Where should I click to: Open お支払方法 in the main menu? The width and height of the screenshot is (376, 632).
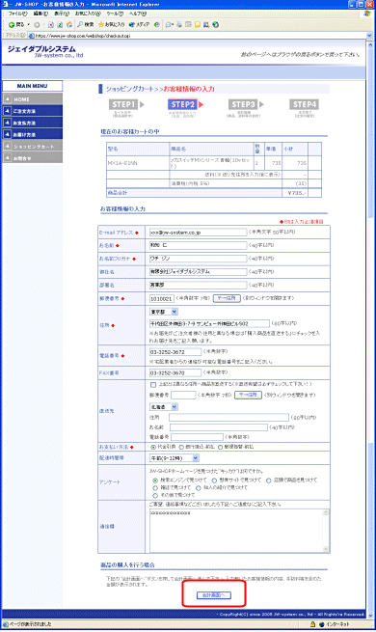pos(32,123)
